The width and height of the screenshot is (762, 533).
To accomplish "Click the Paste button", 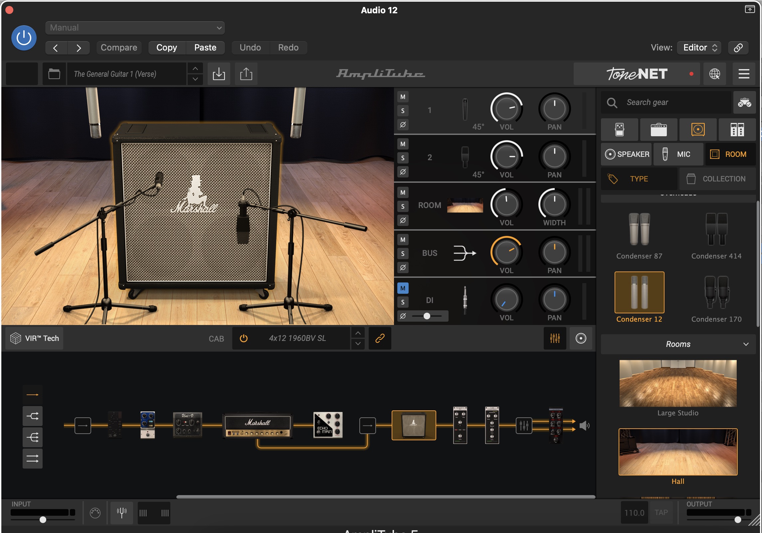I will coord(205,48).
